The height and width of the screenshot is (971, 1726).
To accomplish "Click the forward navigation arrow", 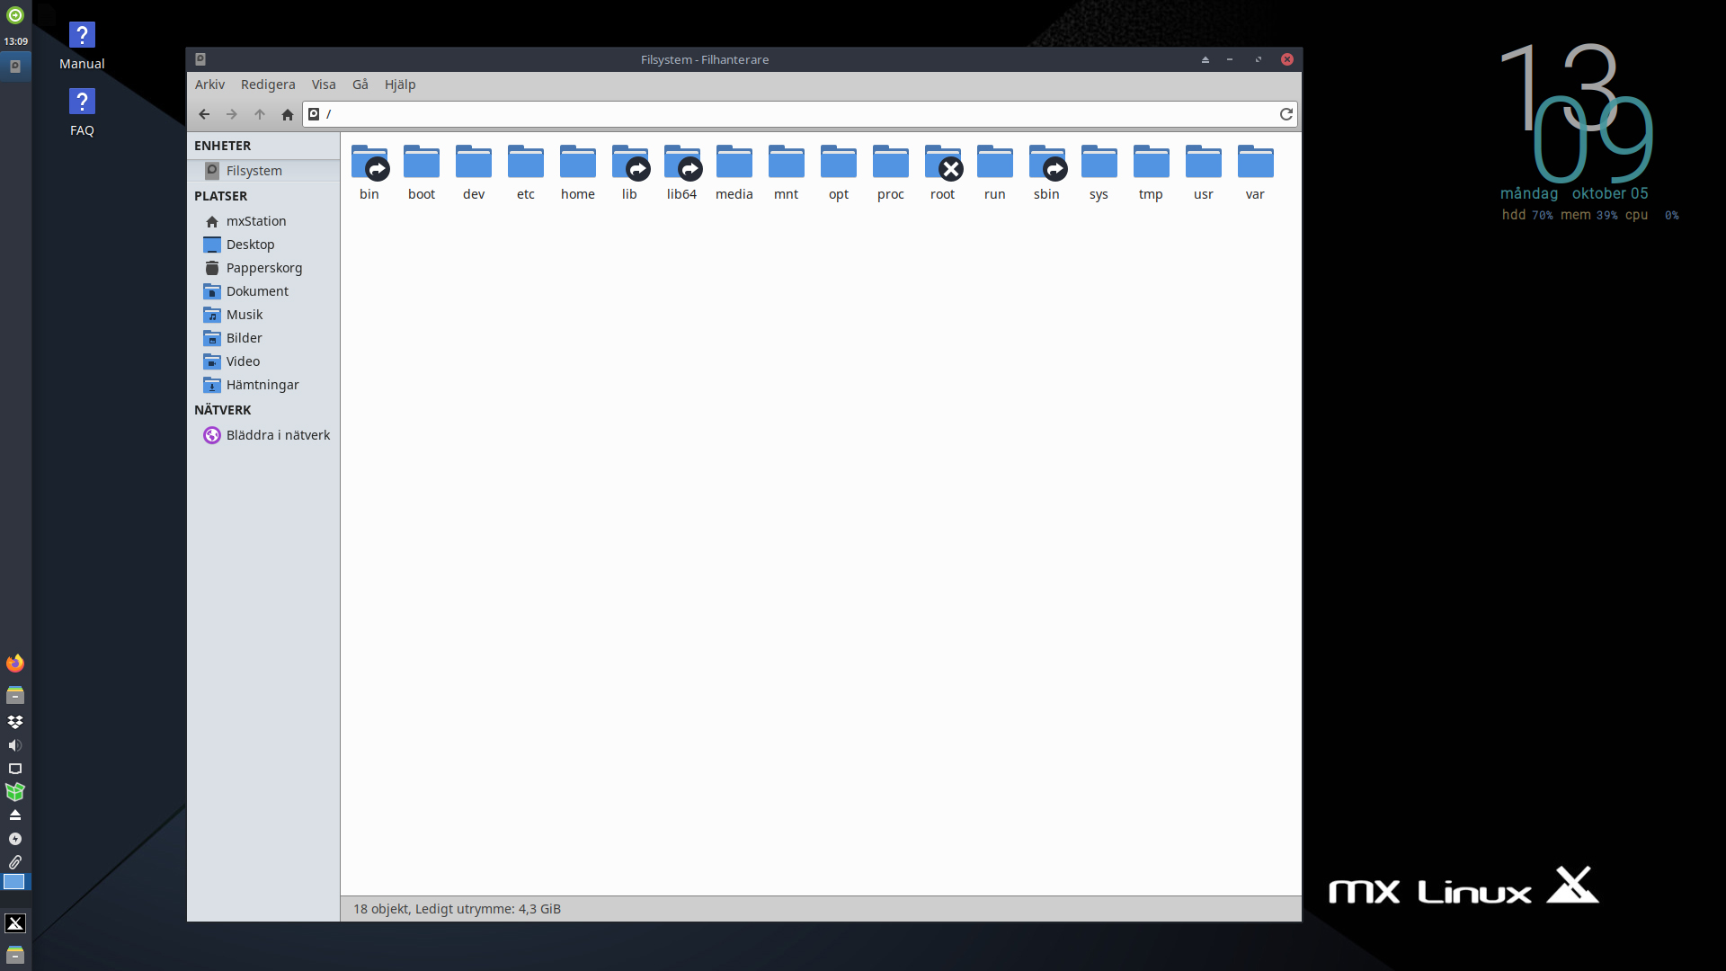I will [x=232, y=114].
